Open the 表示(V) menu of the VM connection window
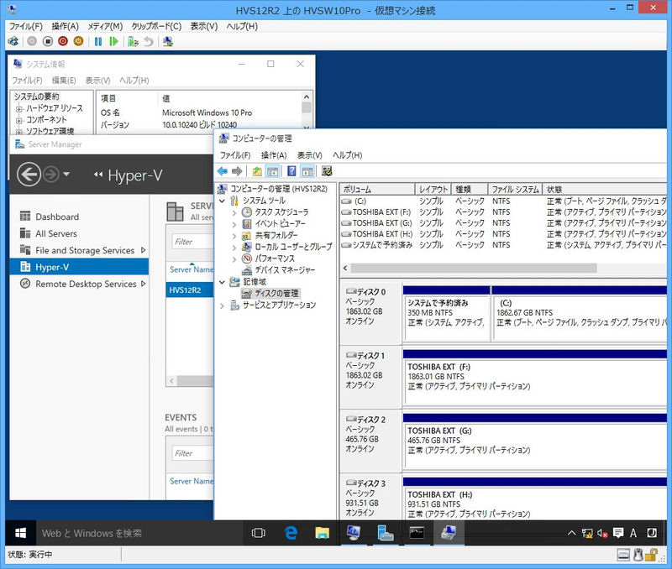672x569 pixels. [x=204, y=27]
